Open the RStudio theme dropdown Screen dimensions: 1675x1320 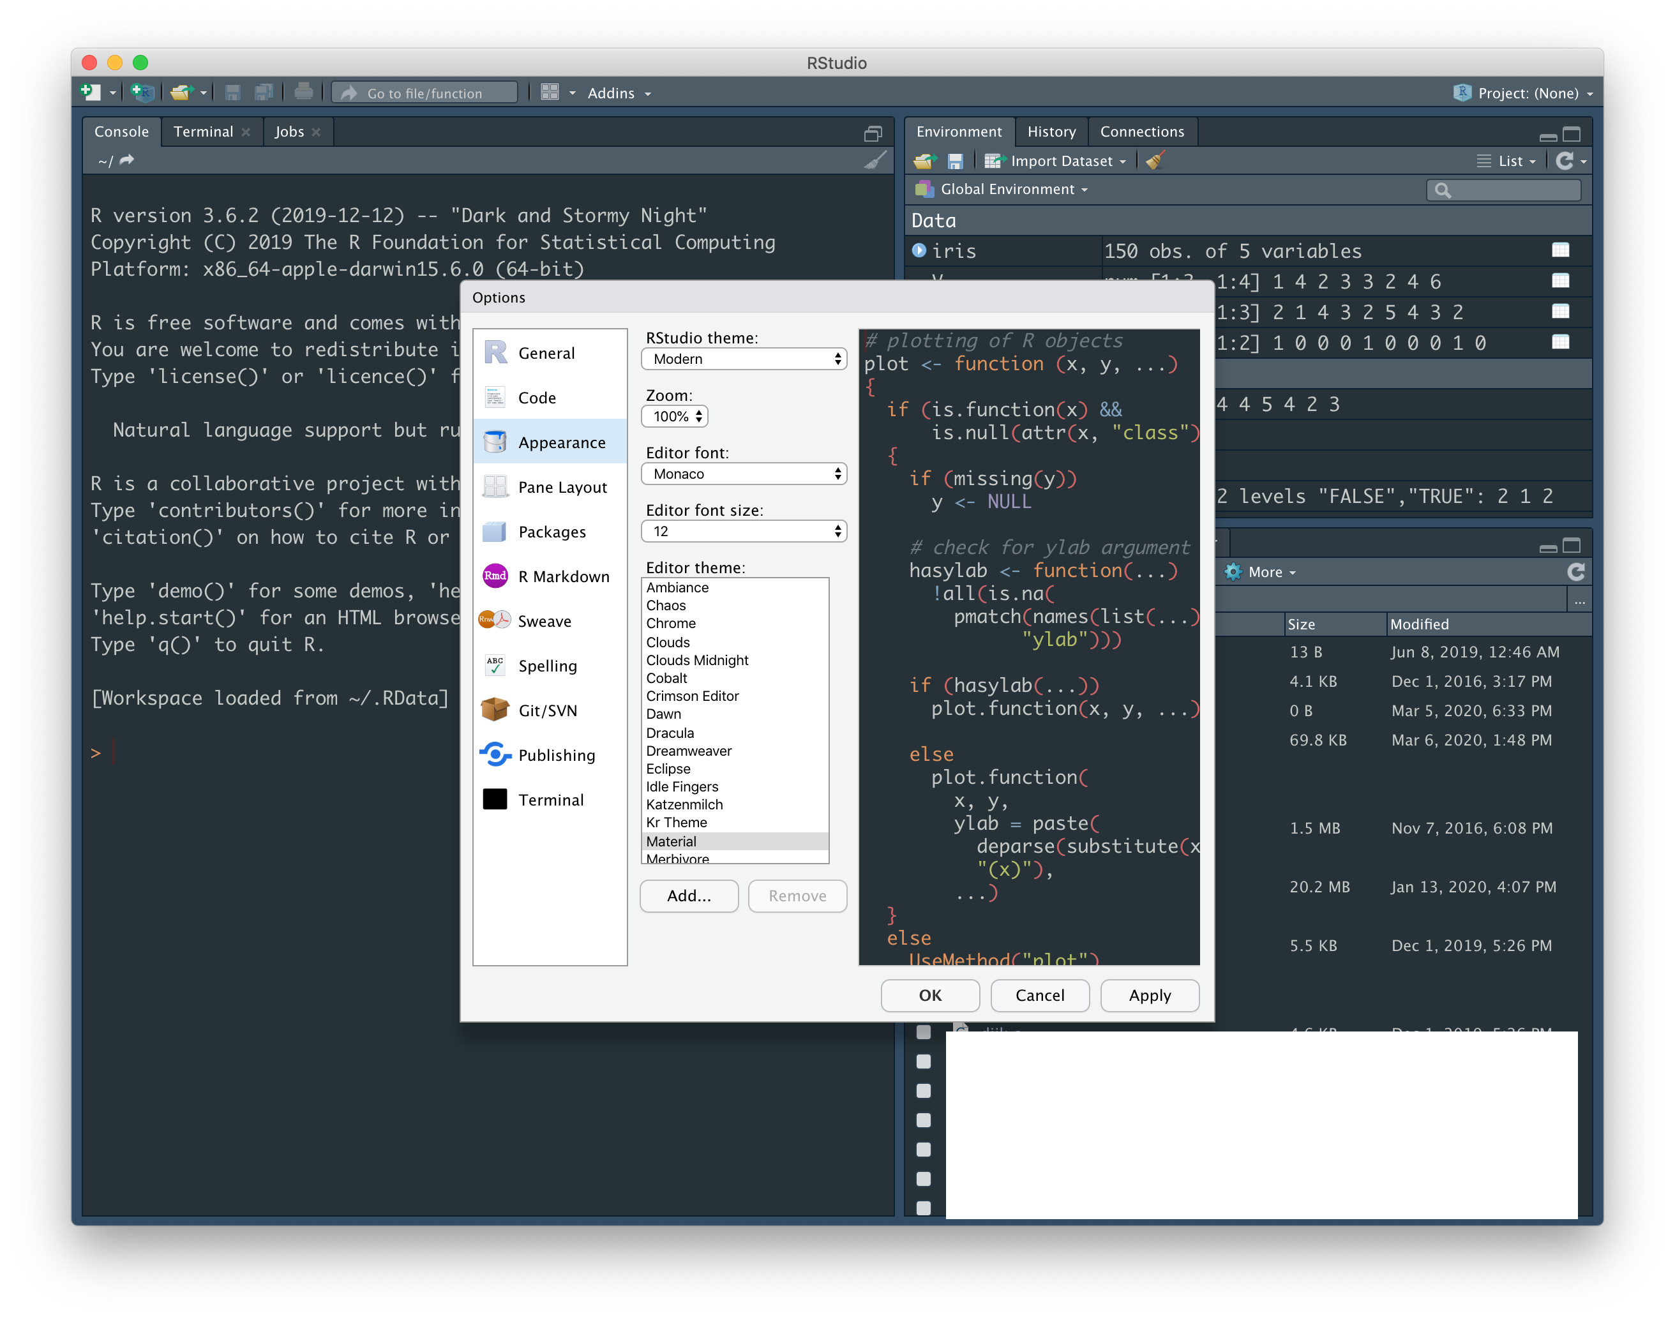click(744, 359)
